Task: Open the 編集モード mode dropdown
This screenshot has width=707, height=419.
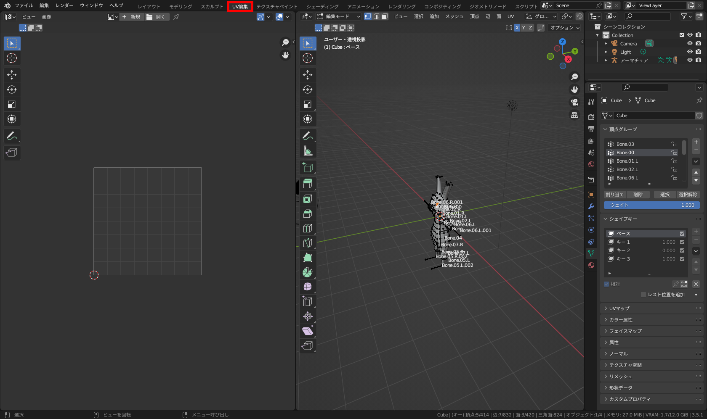Action: (x=339, y=16)
